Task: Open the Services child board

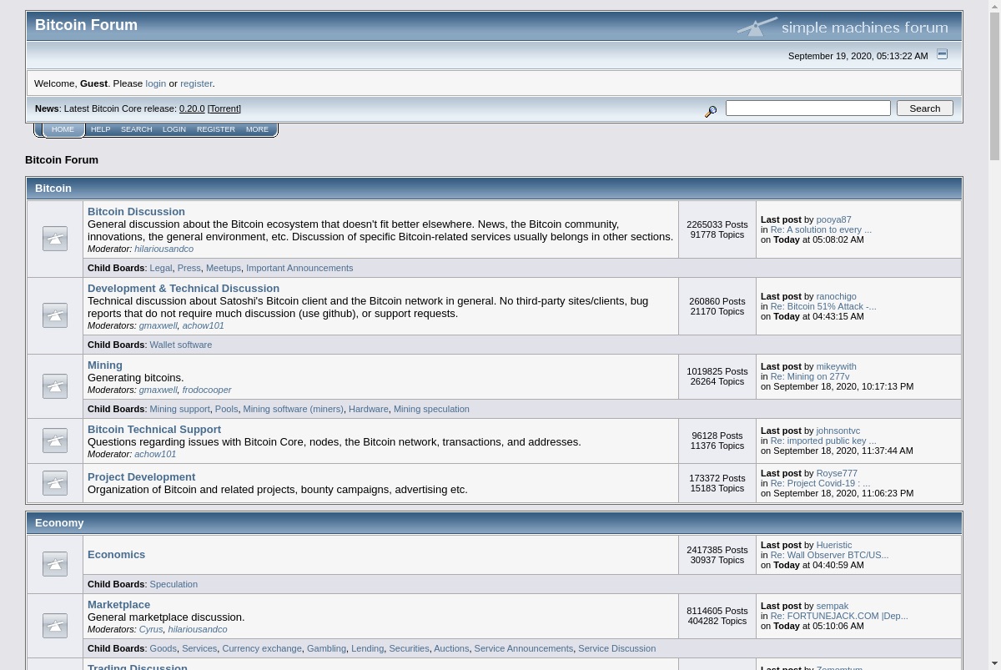Action: 199,648
